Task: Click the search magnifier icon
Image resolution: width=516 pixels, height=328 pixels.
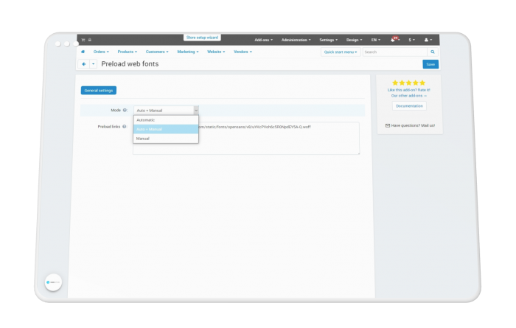Action: pos(433,52)
